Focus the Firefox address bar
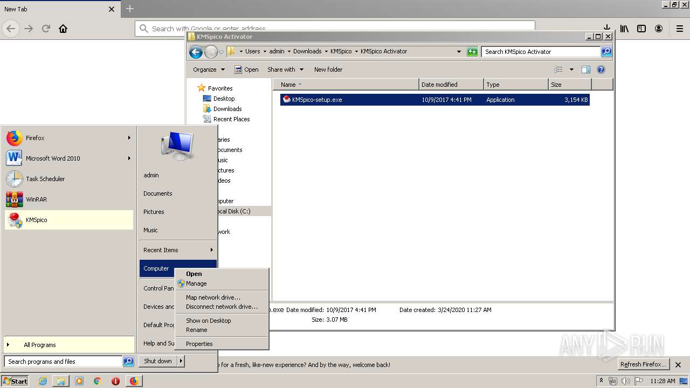Viewport: 690px width, 388px height. pos(335,29)
